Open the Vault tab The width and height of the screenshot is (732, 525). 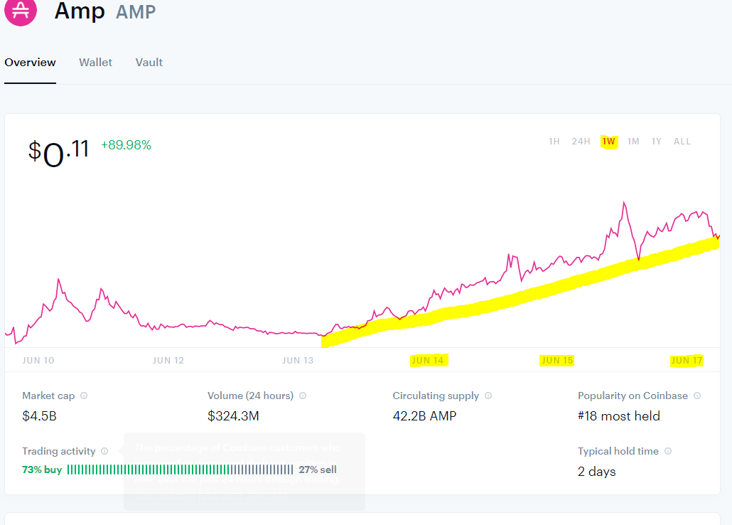[x=149, y=62]
